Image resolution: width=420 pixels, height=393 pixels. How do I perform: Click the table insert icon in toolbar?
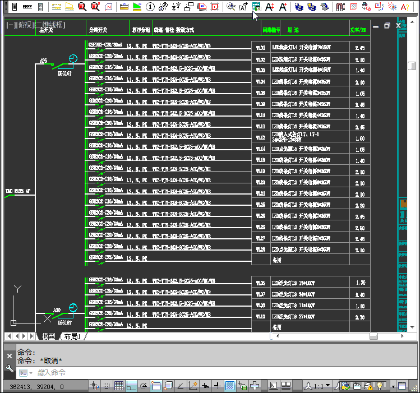coord(256,7)
